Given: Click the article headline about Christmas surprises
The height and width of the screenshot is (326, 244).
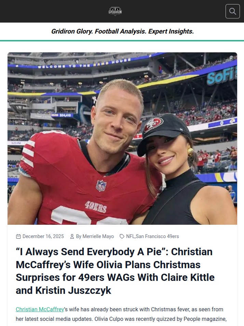Looking at the screenshot, I should 115,271.
